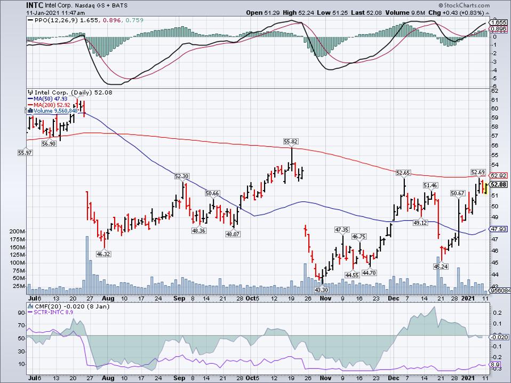The height and width of the screenshot is (383, 511).
Task: Click the 'Volume 9,560,848' legend text
Action: click(55, 111)
